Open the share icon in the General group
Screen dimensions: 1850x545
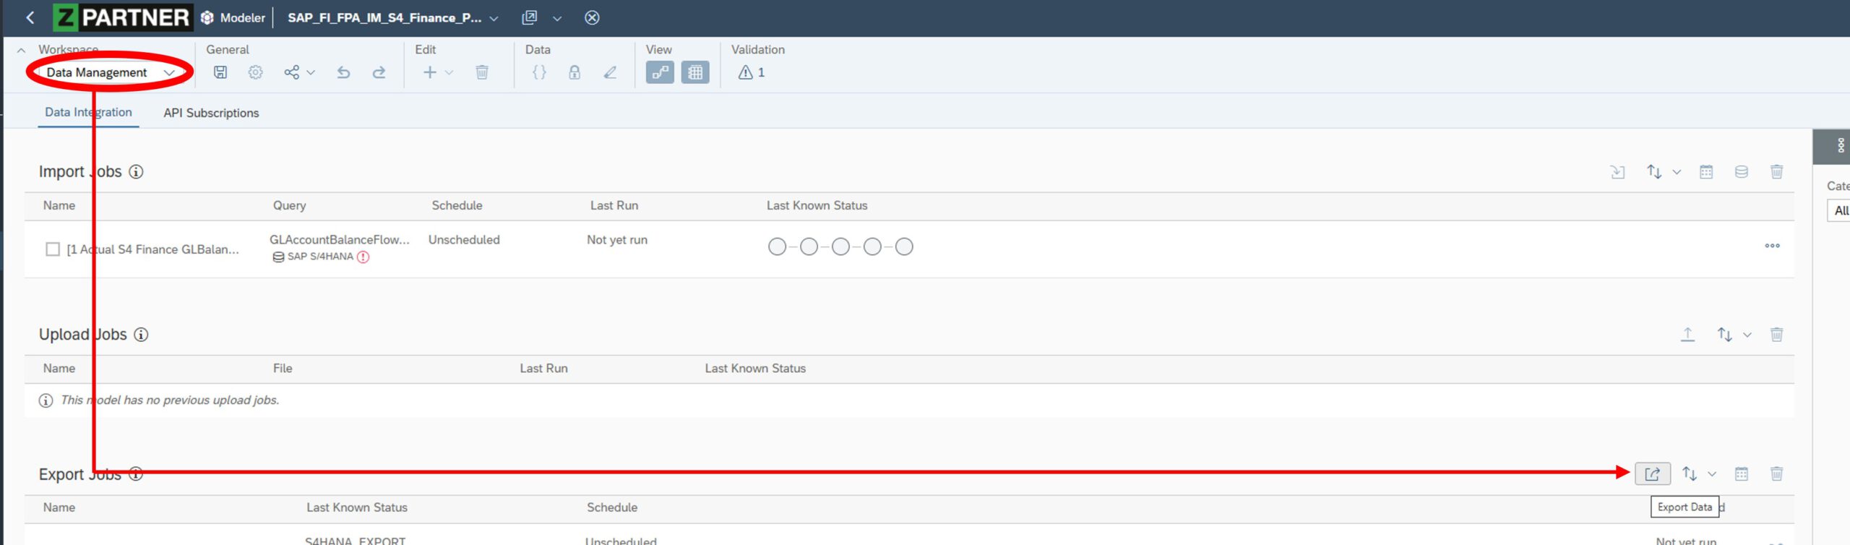coord(291,72)
